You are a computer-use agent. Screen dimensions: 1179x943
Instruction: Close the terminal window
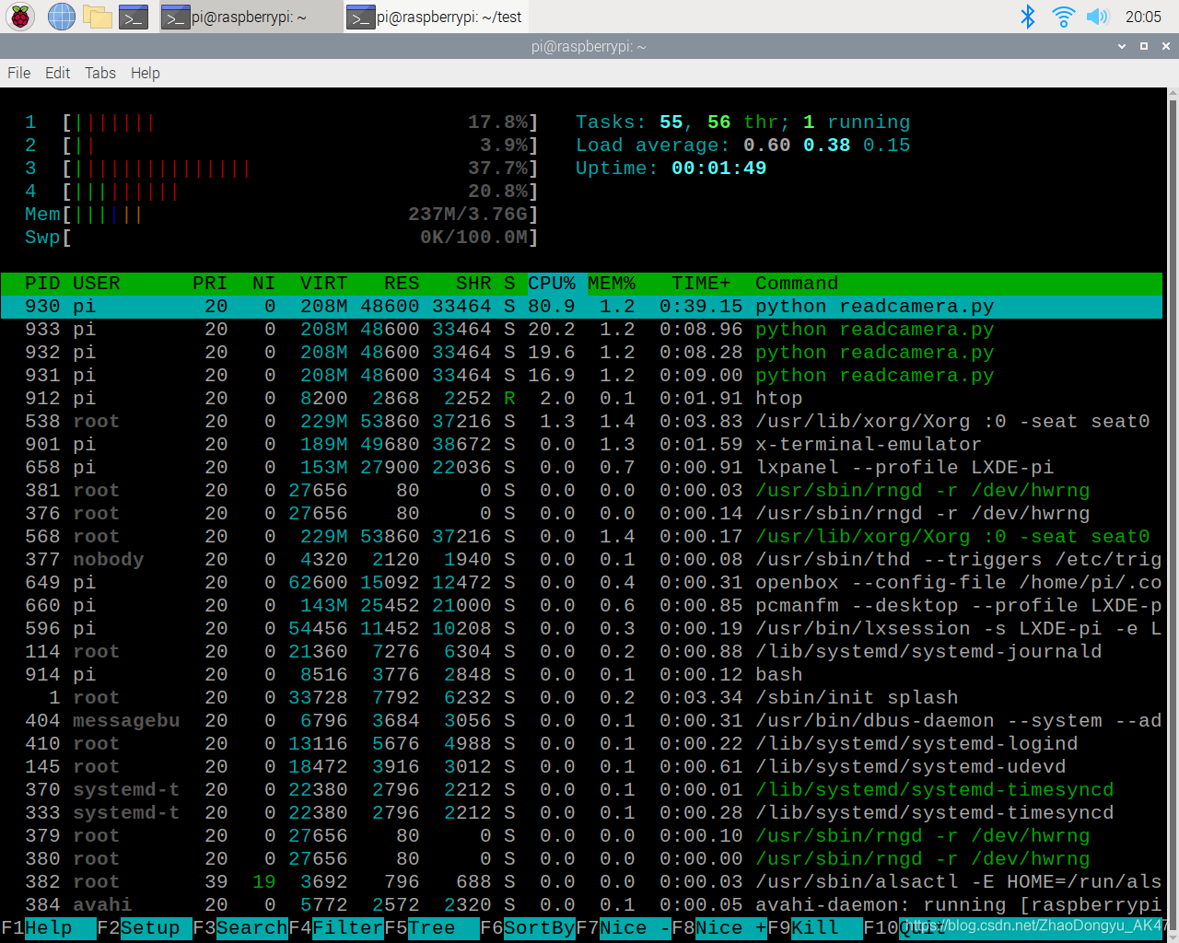(1166, 46)
